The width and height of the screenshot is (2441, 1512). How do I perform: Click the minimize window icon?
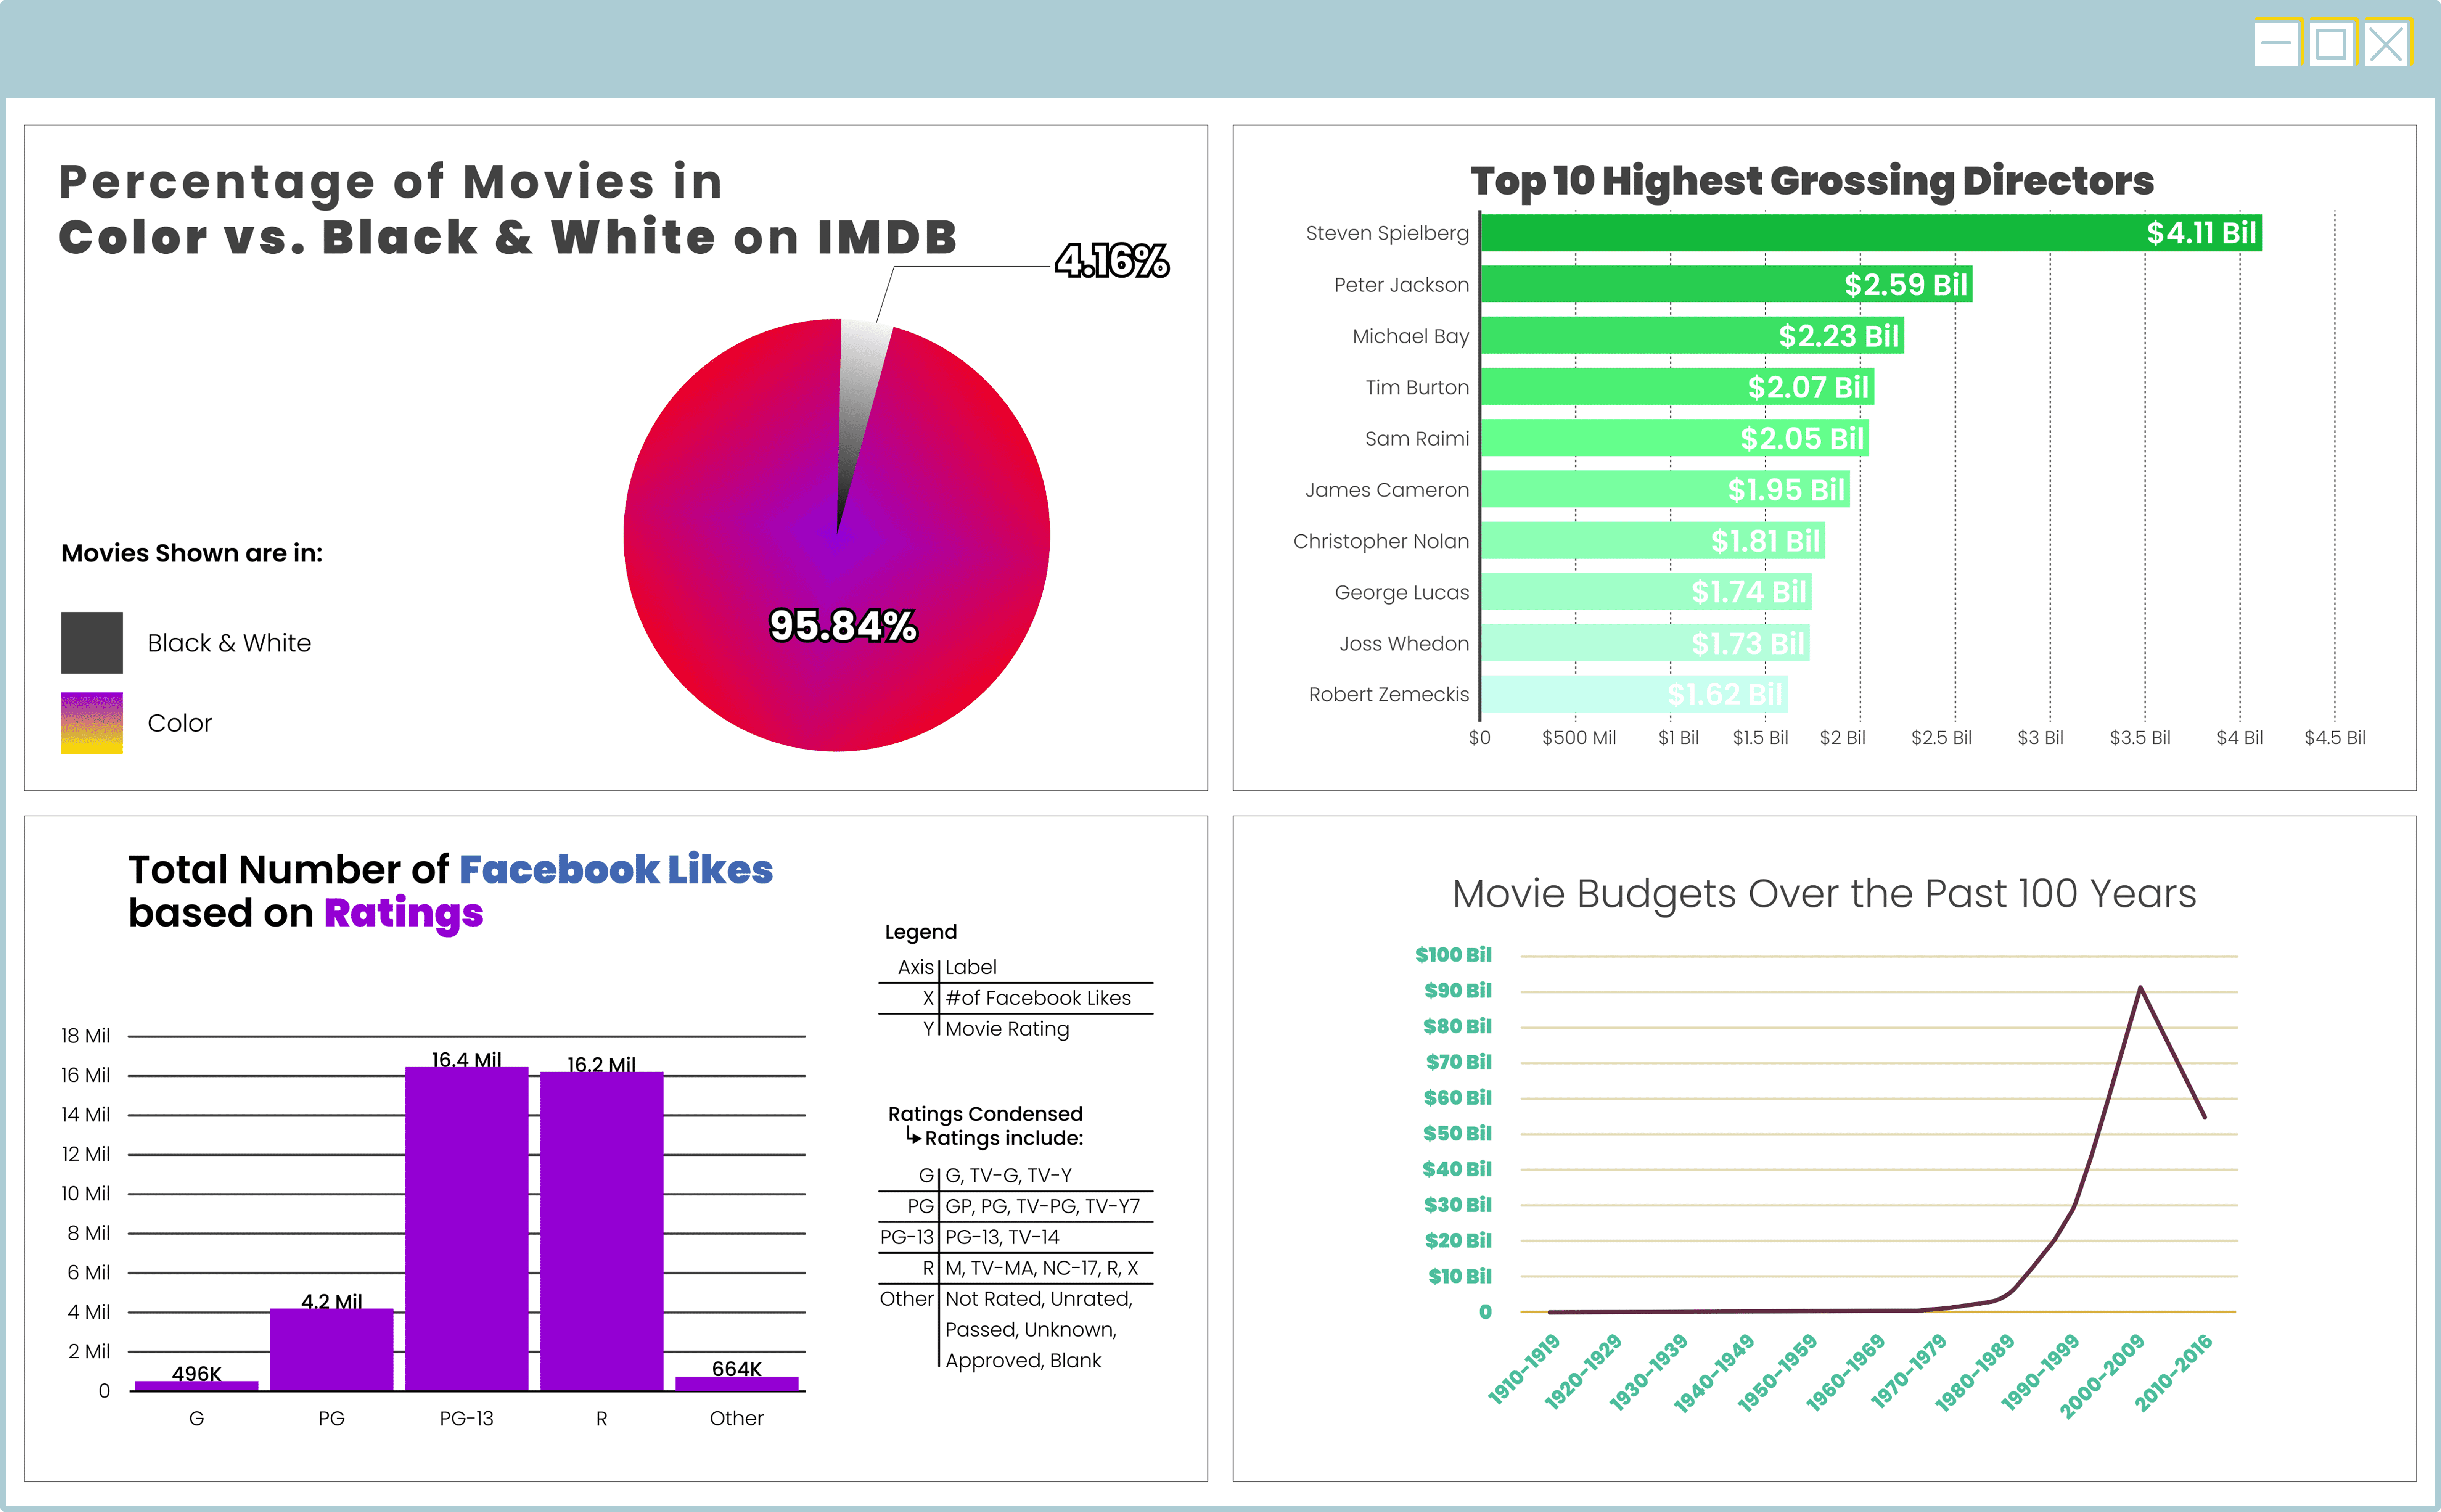(x=2276, y=43)
